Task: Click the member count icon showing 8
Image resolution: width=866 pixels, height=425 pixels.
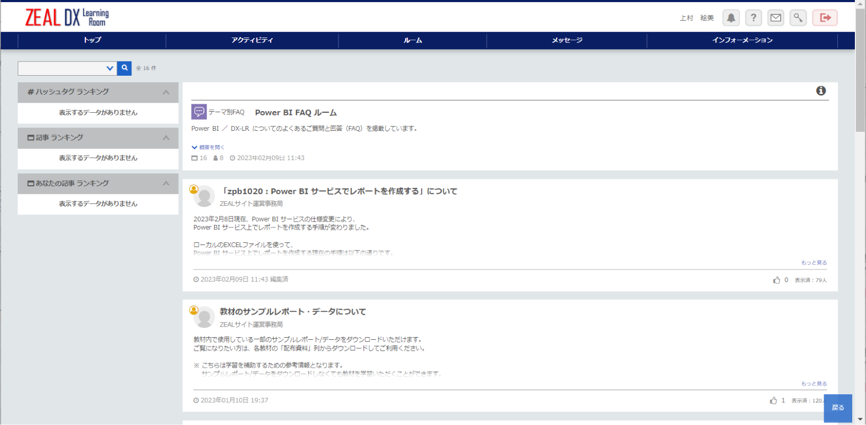Action: tap(216, 158)
